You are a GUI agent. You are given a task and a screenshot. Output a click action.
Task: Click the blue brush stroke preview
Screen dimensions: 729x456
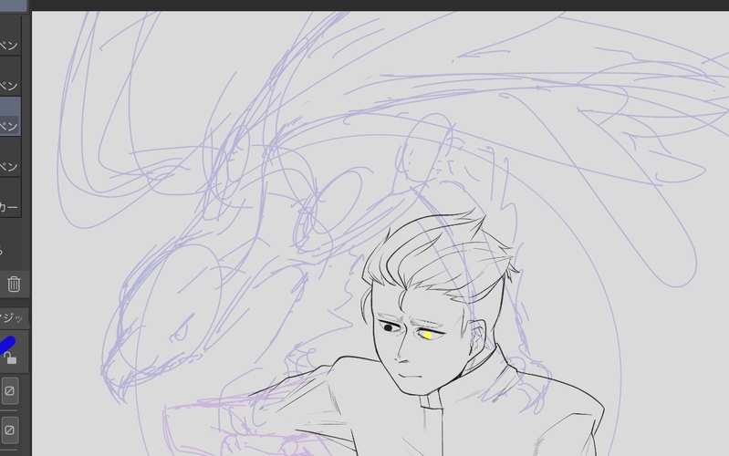click(x=7, y=345)
